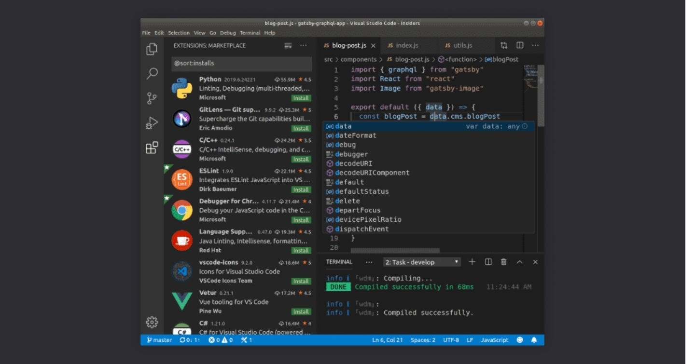The image size is (695, 364).
Task: Open the View menu
Action: click(x=199, y=33)
